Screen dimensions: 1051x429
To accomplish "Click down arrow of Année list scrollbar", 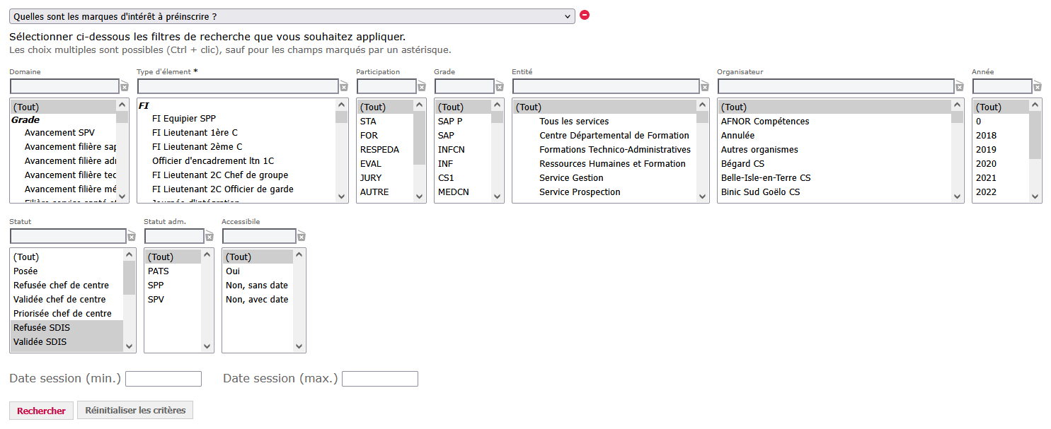I will click(1035, 196).
